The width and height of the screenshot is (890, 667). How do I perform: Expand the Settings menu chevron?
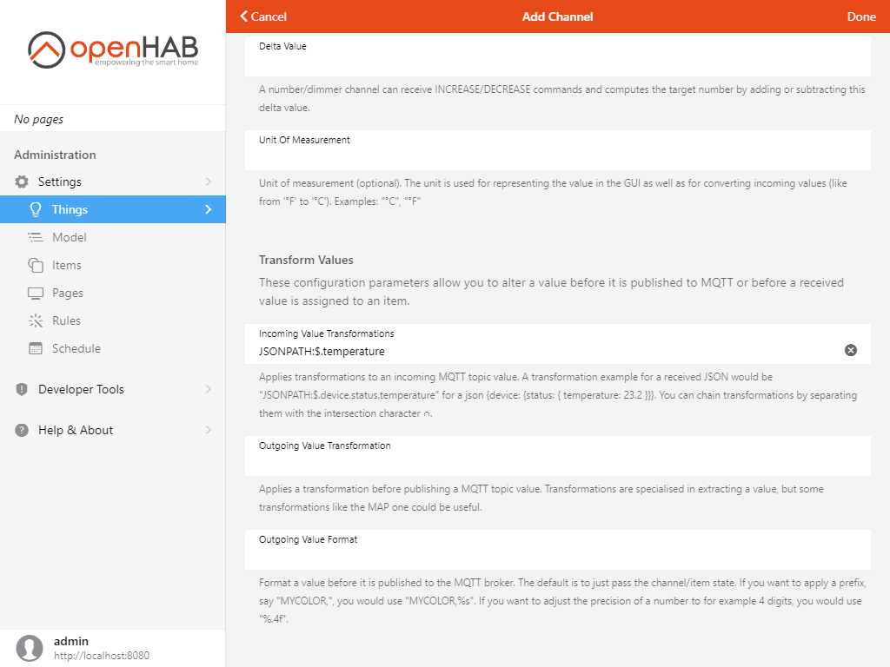point(208,182)
